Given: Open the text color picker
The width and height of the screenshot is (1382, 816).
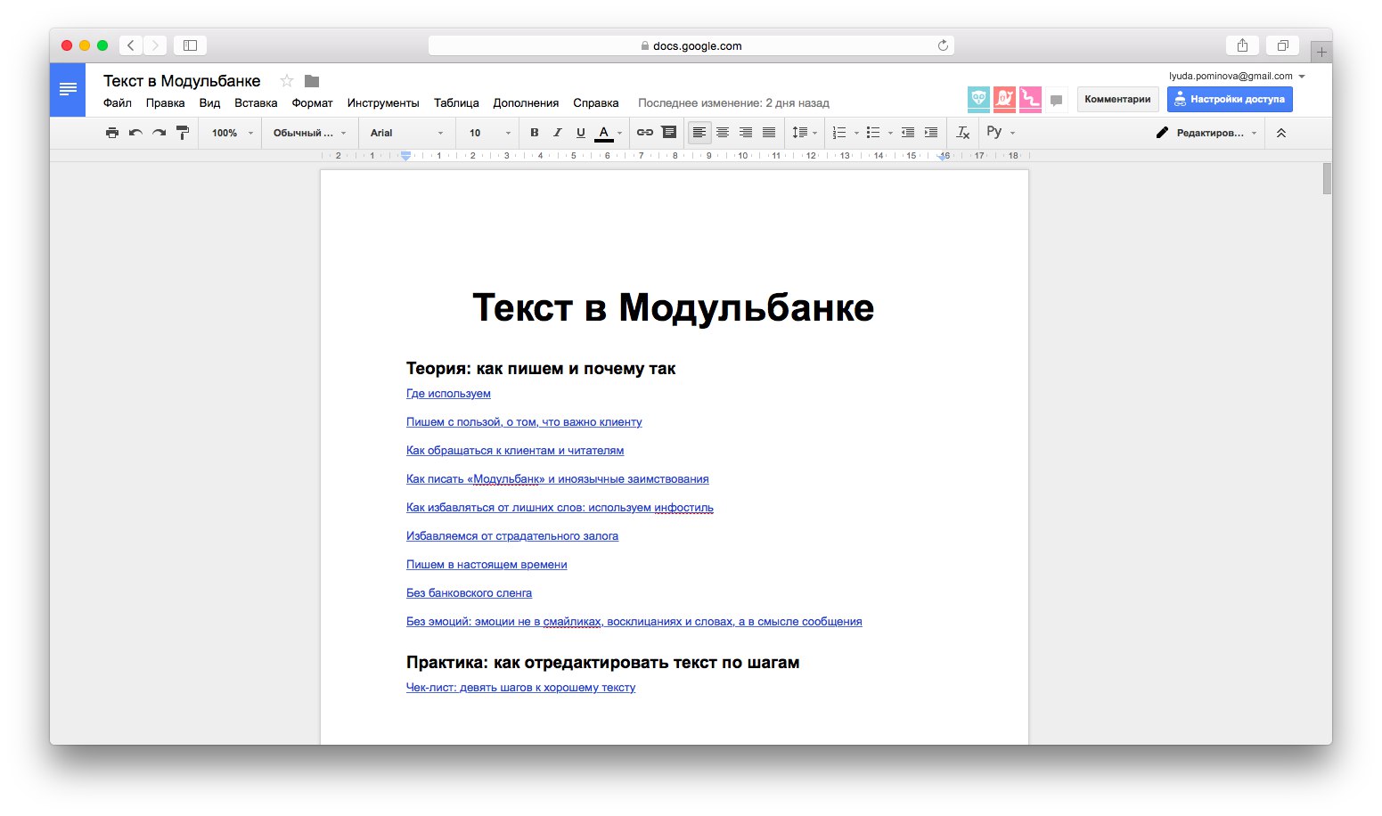Looking at the screenshot, I should click(x=609, y=133).
